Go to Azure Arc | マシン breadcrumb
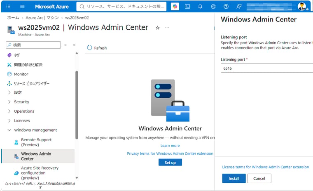 tap(42, 18)
